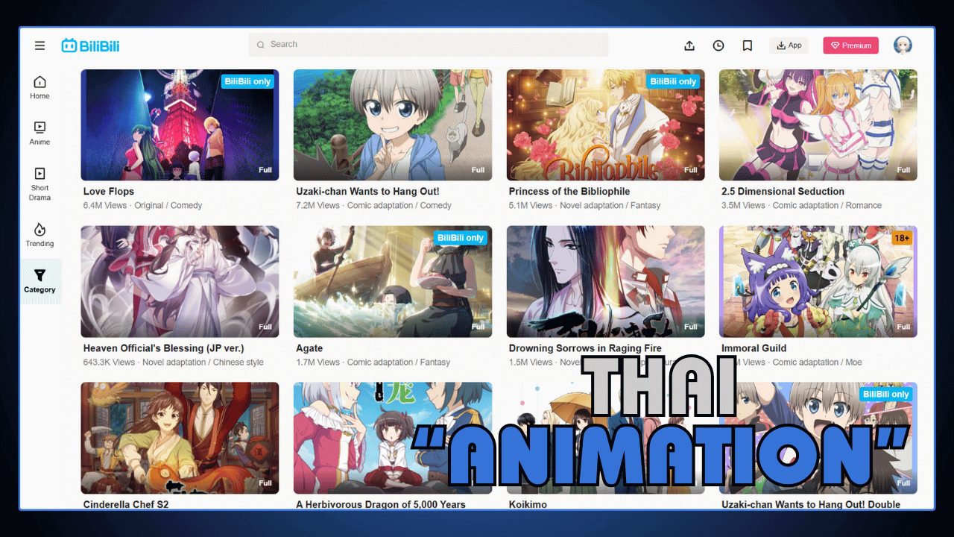This screenshot has height=537, width=954.
Task: Open the Love Flops title link
Action: pyautogui.click(x=108, y=191)
